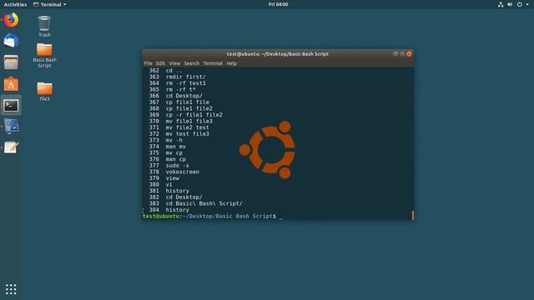The width and height of the screenshot is (534, 300).
Task: Launch Thunderbird mail from the dock
Action: [11, 41]
